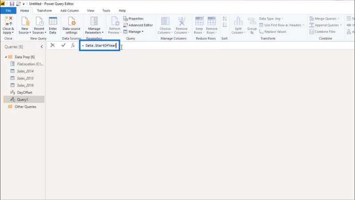Sort descending with the Z-A icon

[225, 25]
